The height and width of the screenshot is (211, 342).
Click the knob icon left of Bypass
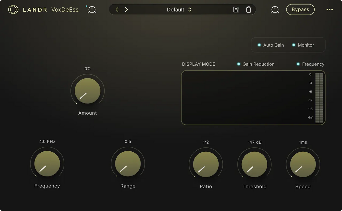tap(275, 10)
